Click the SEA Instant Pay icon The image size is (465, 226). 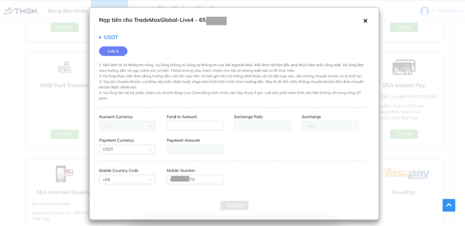404,67
